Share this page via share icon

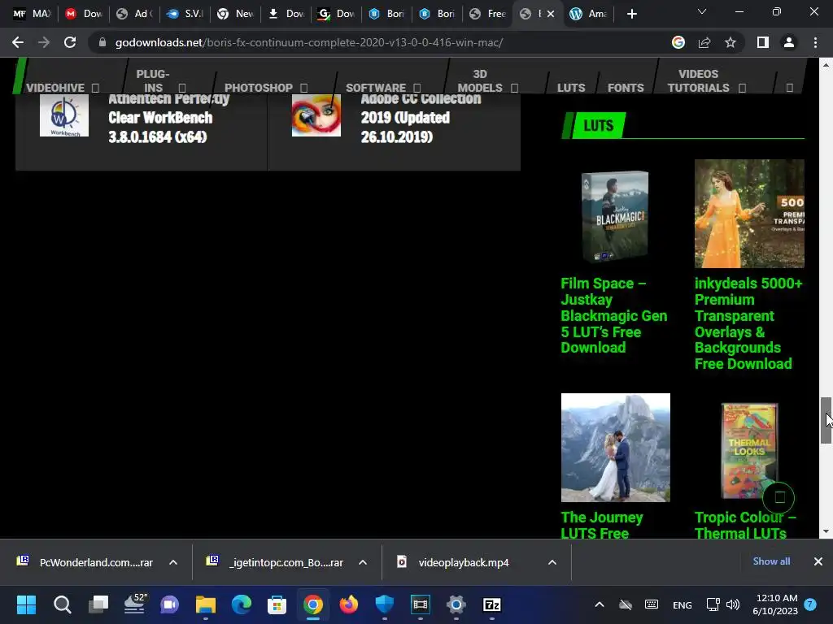[704, 42]
